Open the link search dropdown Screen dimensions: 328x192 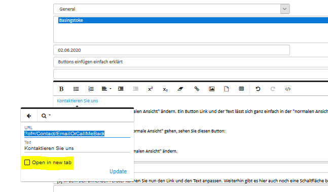pyautogui.click(x=46, y=116)
